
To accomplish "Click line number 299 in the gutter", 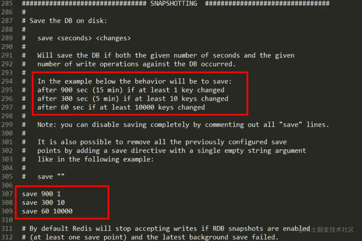I will click(x=7, y=125).
